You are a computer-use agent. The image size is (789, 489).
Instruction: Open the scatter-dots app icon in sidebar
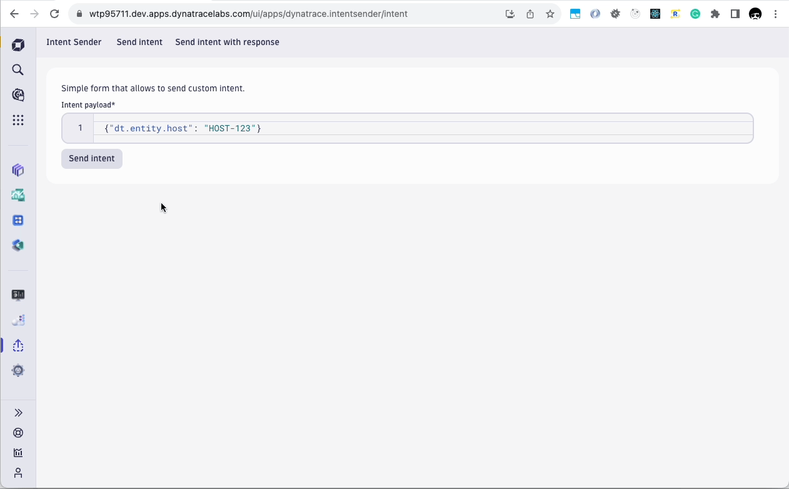click(18, 320)
